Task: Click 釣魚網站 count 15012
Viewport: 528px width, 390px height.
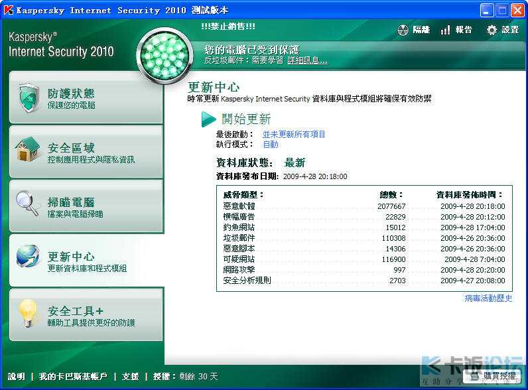Action: [395, 227]
